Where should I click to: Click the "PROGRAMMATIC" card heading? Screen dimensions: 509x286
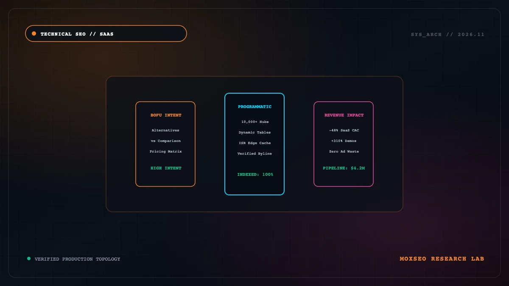coord(255,107)
